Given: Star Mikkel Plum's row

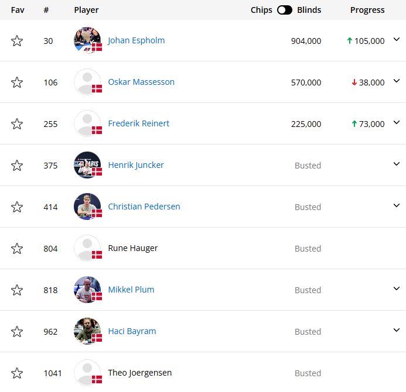Looking at the screenshot, I should (17, 290).
